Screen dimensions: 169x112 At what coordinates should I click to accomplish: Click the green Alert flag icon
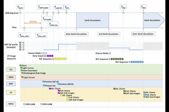(21, 66)
